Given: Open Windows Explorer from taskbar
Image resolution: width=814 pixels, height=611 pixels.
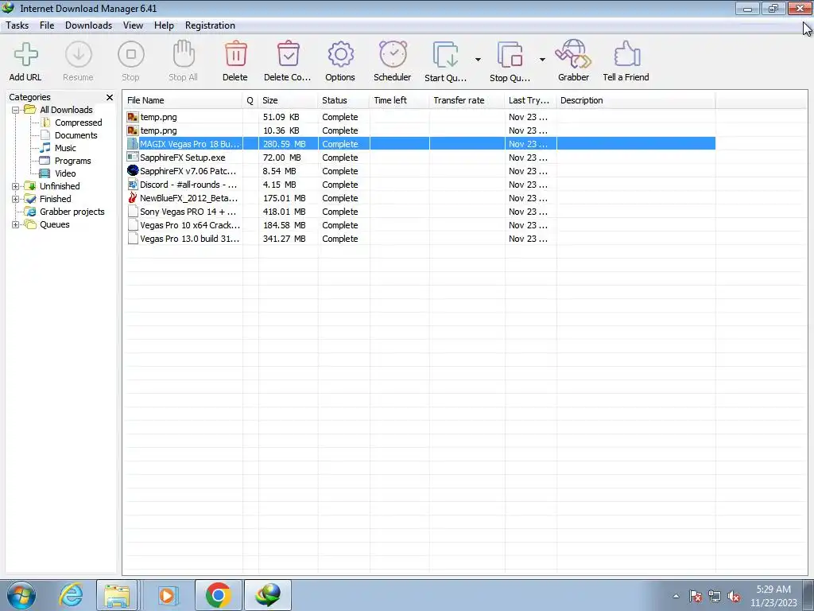Looking at the screenshot, I should pos(117,595).
